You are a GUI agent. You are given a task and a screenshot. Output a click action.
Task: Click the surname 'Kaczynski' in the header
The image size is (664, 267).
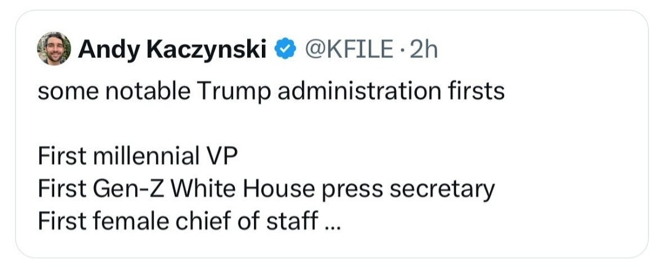[x=209, y=51]
